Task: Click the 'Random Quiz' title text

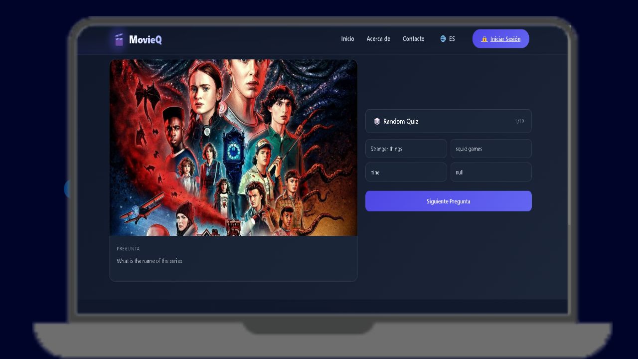Action: point(401,121)
